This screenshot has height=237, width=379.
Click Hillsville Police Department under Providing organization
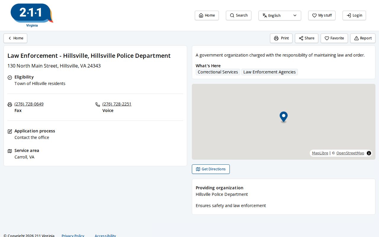point(222,194)
